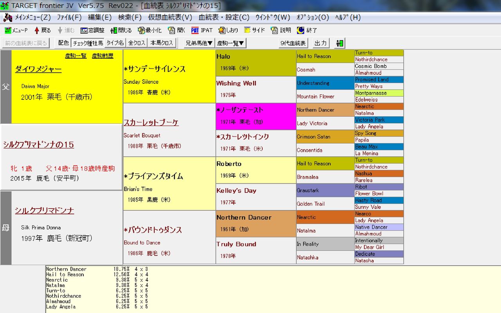
Task: Select the olive Halo cell
Action: 256,63
